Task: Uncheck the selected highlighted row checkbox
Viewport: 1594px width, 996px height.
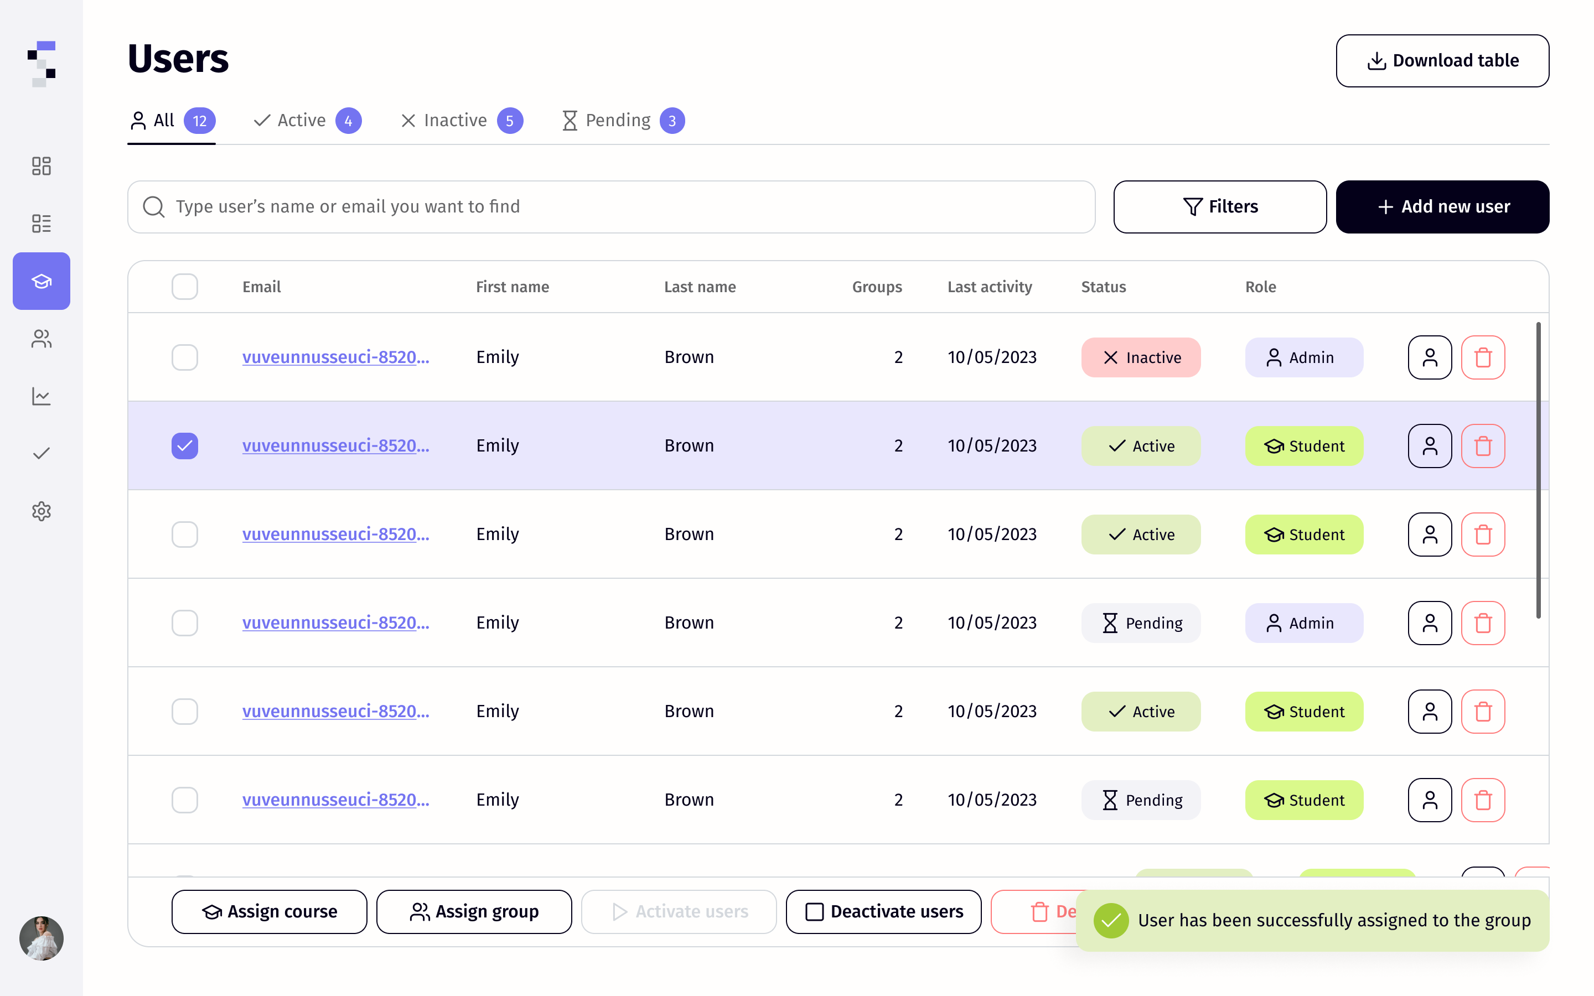Action: point(184,446)
